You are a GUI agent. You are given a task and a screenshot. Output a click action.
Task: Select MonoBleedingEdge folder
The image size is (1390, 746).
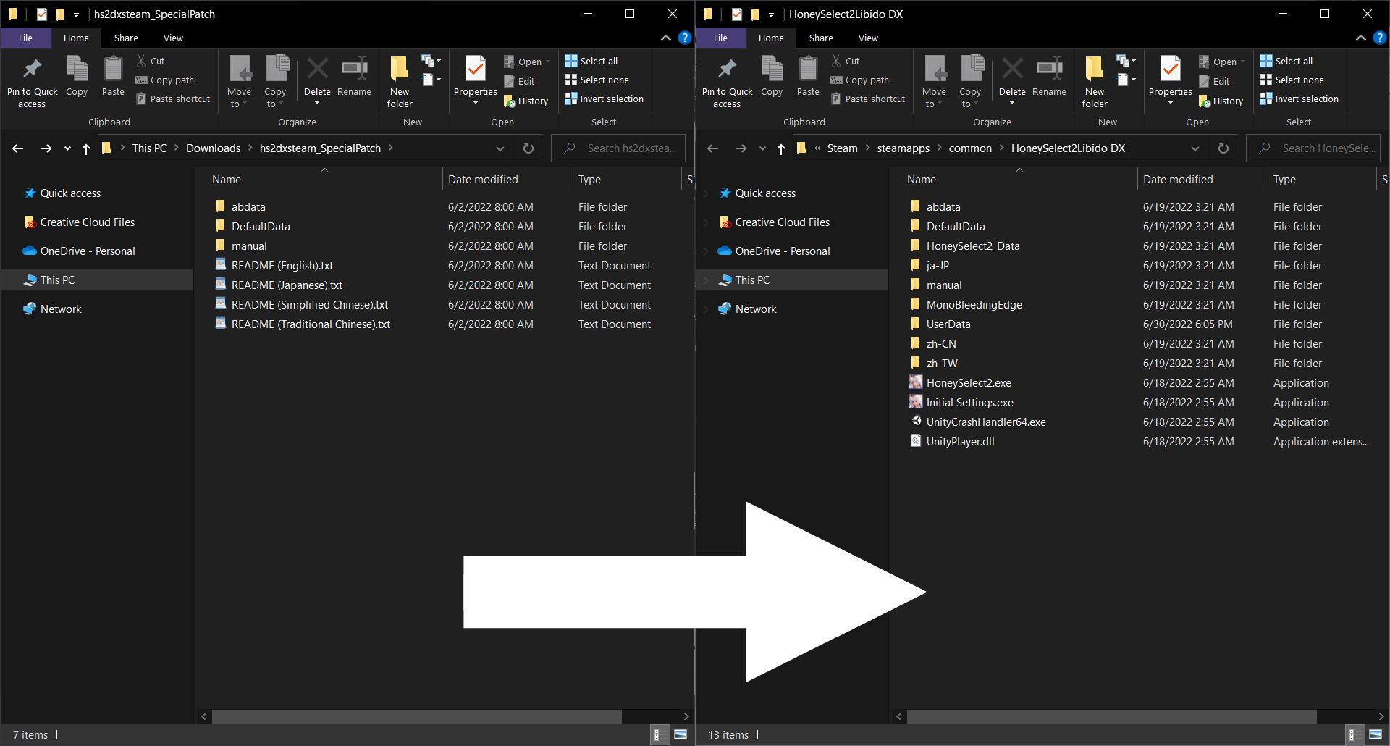tap(974, 305)
